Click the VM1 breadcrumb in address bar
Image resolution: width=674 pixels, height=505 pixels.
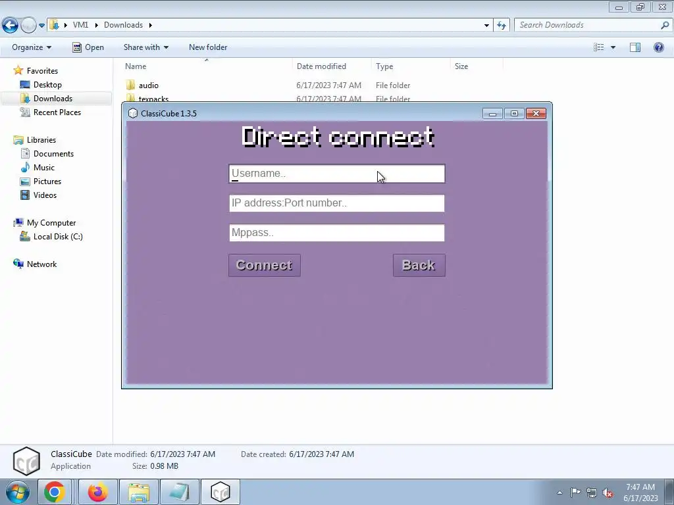click(80, 25)
